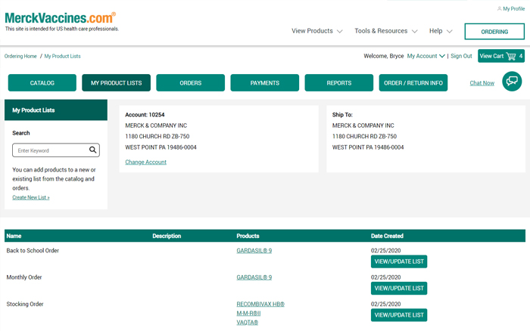Viewport: 530px width, 331px height.
Task: Open the CATALOG tab
Action: 42,83
